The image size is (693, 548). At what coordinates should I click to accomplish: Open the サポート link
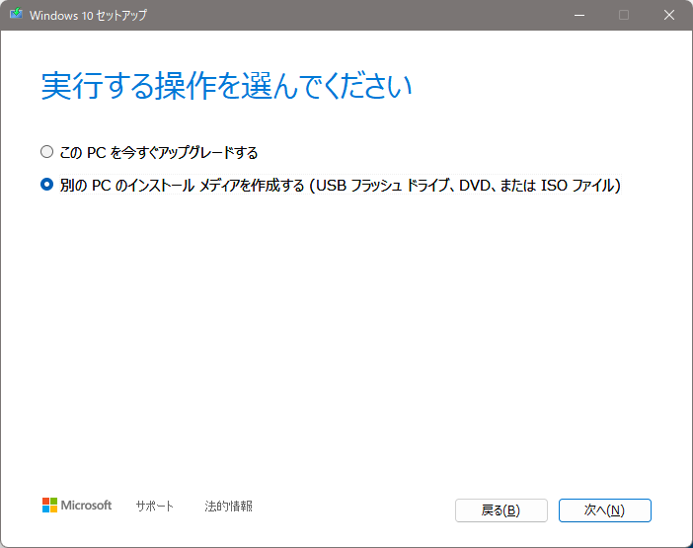(154, 506)
